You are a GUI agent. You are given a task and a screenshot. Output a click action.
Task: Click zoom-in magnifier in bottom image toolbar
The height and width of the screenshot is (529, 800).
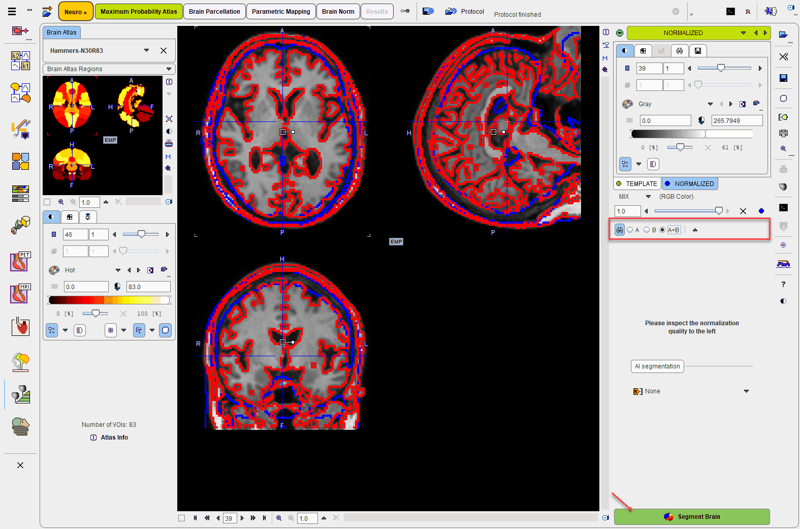tap(279, 518)
